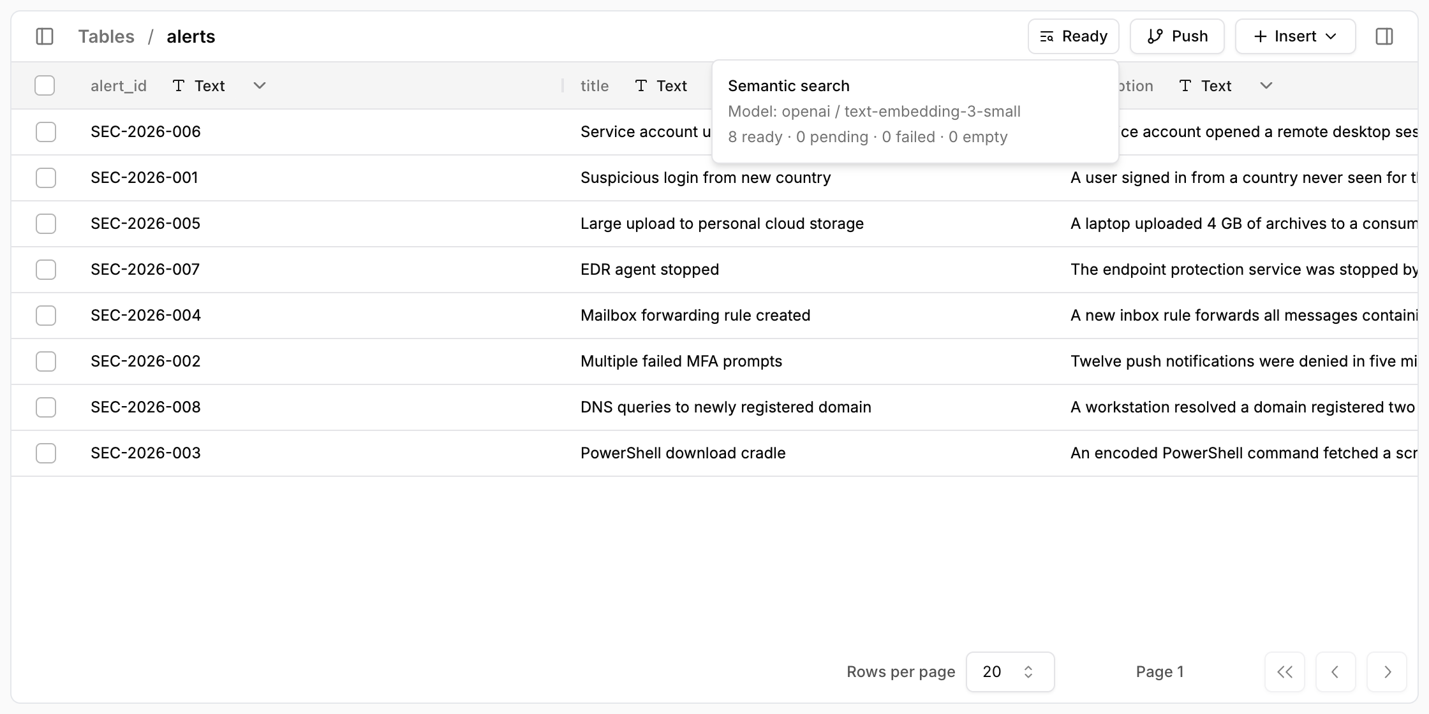Click the alerts breadcrumb title
1429x714 pixels.
[191, 36]
